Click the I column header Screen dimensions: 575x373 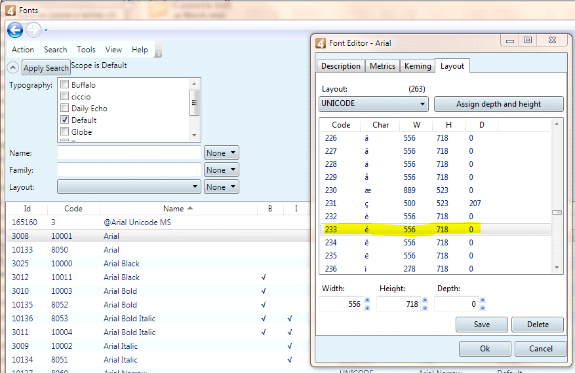[296, 209]
